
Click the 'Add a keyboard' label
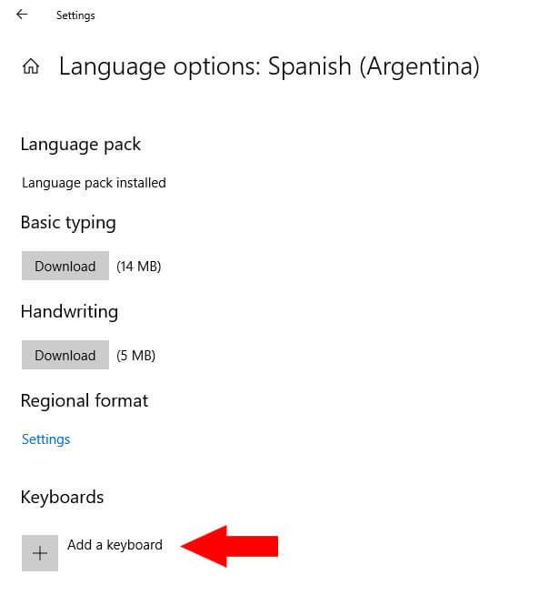pyautogui.click(x=115, y=545)
